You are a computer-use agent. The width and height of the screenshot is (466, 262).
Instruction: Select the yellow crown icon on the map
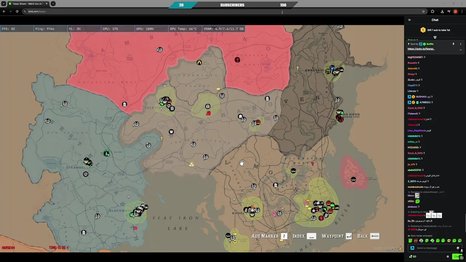(x=218, y=88)
